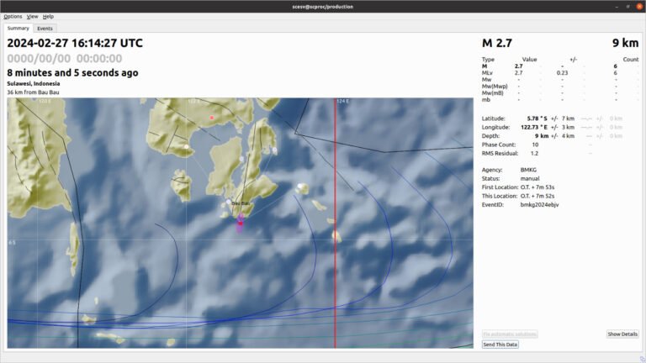Click the Phase Count value 10
This screenshot has width=646, height=363.
[535, 145]
